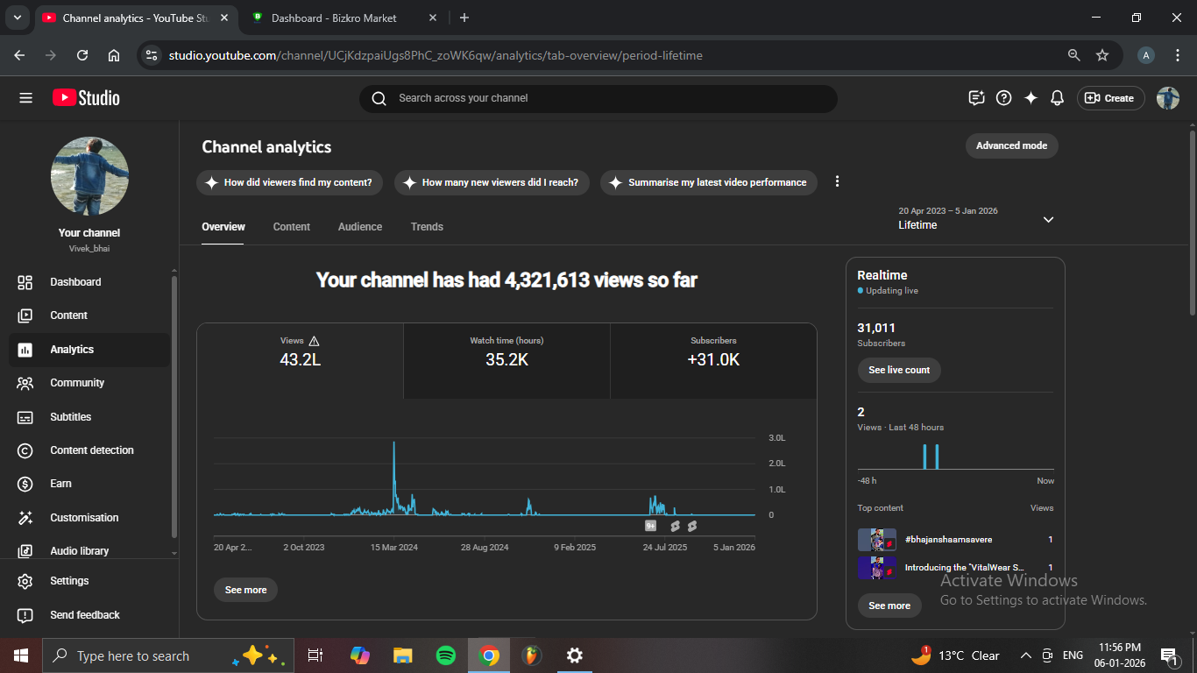This screenshot has height=673, width=1197.
Task: Switch to the Trends tab
Action: click(427, 227)
